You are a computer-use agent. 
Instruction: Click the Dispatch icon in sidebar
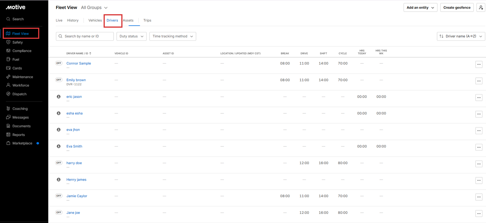point(8,94)
